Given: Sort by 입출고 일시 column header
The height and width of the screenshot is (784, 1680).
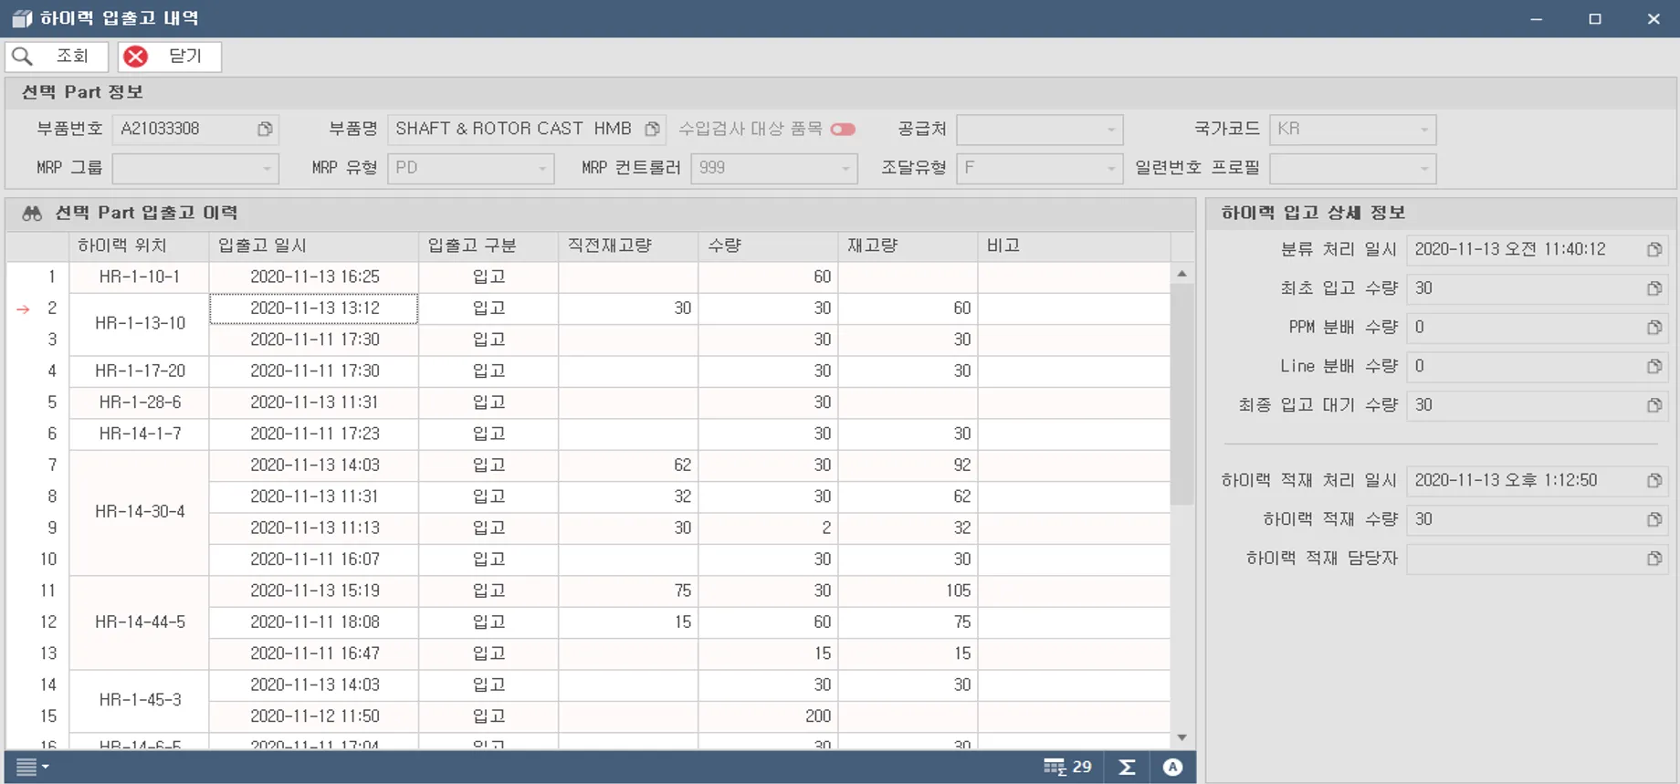Looking at the screenshot, I should coord(314,246).
